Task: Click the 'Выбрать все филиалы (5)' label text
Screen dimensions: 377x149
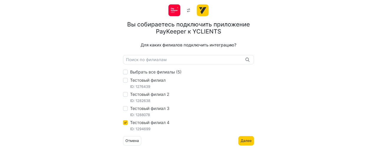Action: [156, 72]
